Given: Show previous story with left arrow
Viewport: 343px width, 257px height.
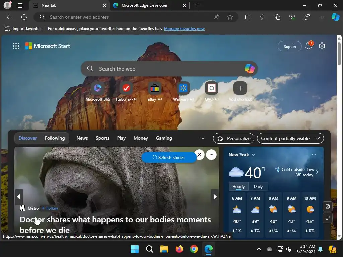Looking at the screenshot, I should (x=19, y=197).
